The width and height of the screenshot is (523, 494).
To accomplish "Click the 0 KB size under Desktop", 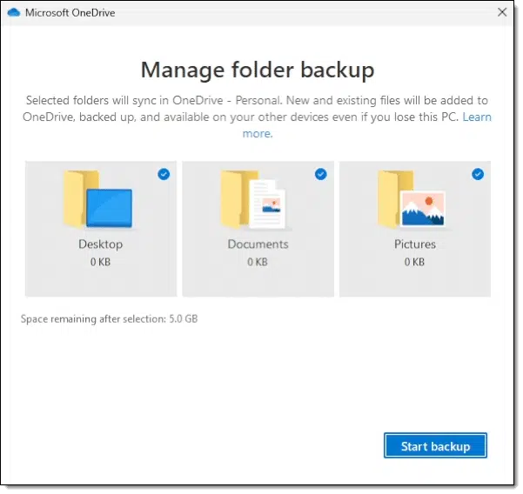I will (x=100, y=262).
